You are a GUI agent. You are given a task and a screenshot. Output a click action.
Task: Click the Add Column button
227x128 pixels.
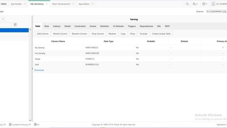point(43,34)
